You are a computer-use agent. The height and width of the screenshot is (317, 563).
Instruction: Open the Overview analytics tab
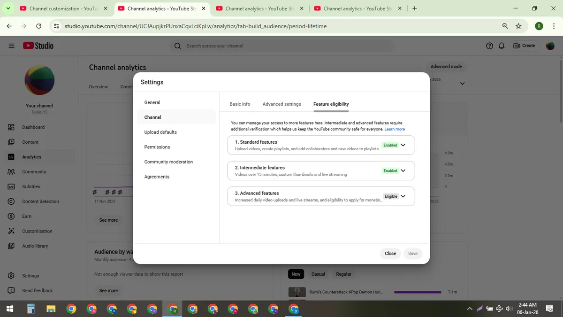(x=99, y=87)
